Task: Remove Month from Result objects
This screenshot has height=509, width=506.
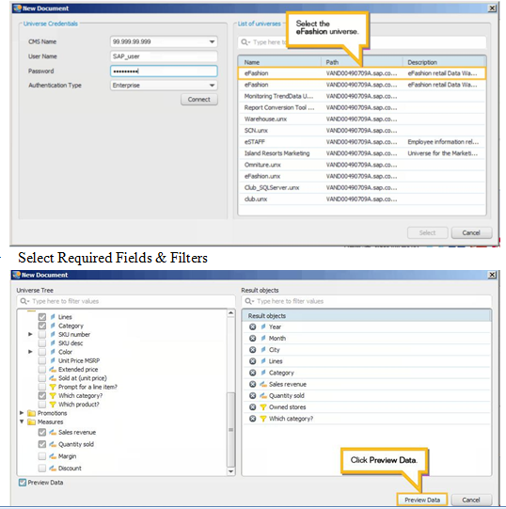Action: [252, 339]
